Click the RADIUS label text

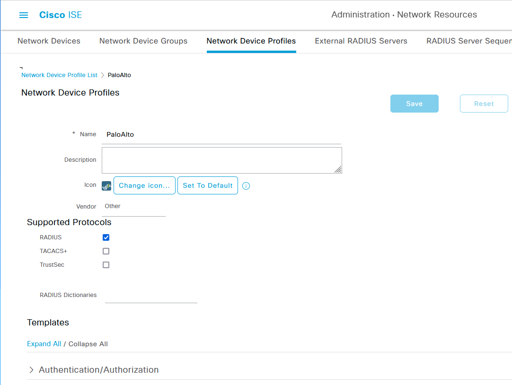point(51,237)
